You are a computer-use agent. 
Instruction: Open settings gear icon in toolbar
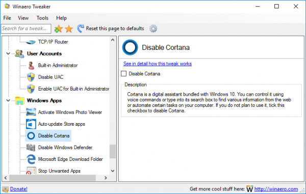[153, 29]
